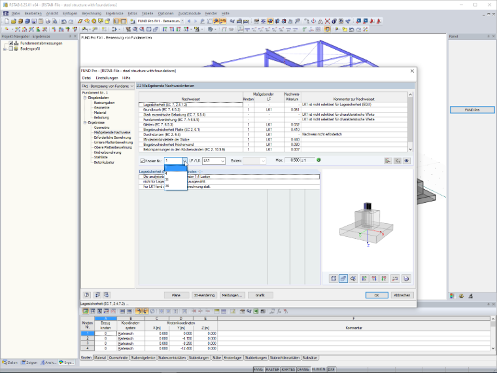The height and width of the screenshot is (373, 497).
Task: Go to previous module case with left arrow
Action: 189,21
